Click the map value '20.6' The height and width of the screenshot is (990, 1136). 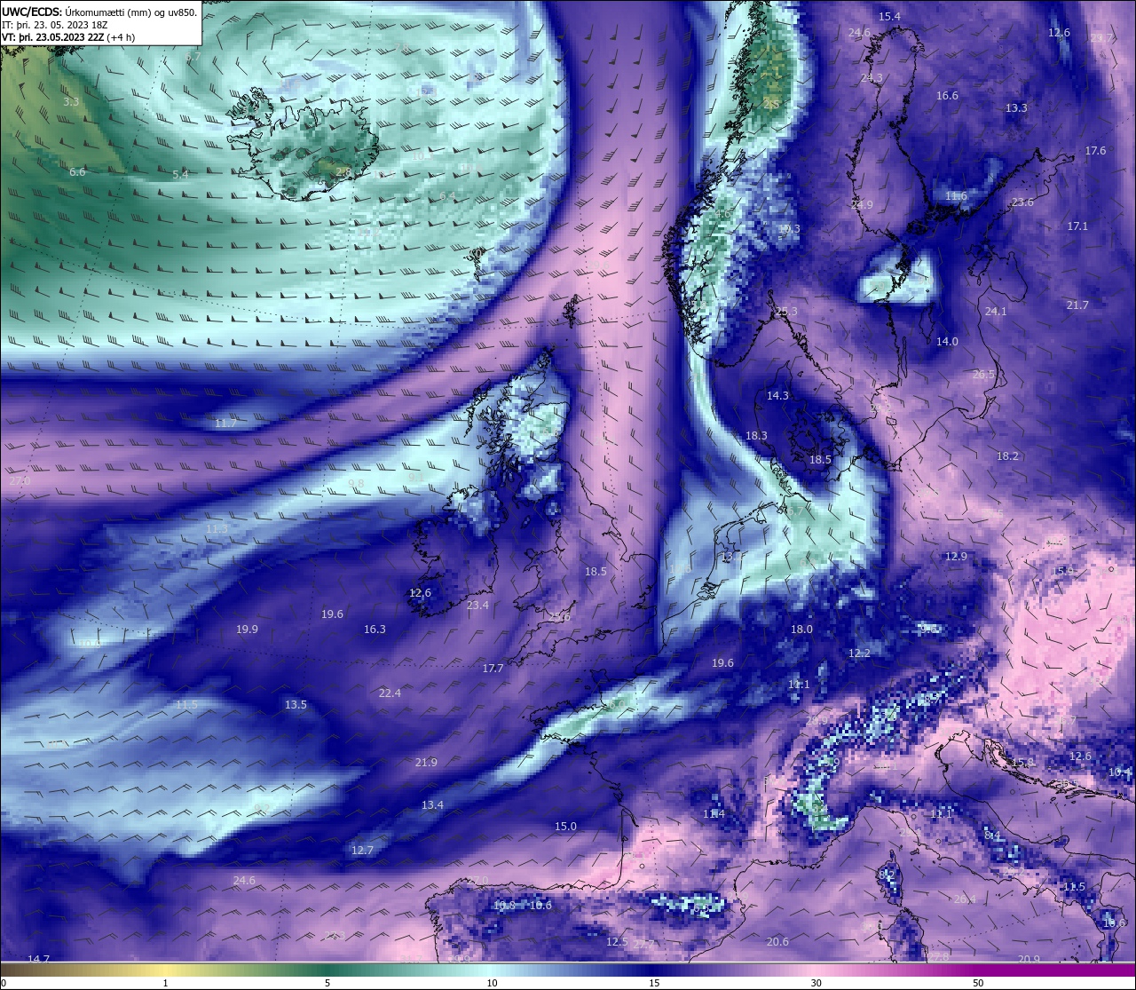777,942
